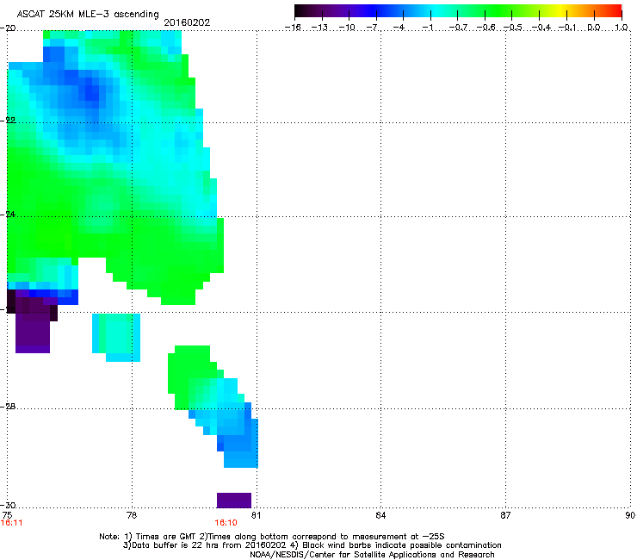The height and width of the screenshot is (560, 637).
Task: Click the note line beginning "Note: 1) Times are GMT"
Action: point(272,537)
